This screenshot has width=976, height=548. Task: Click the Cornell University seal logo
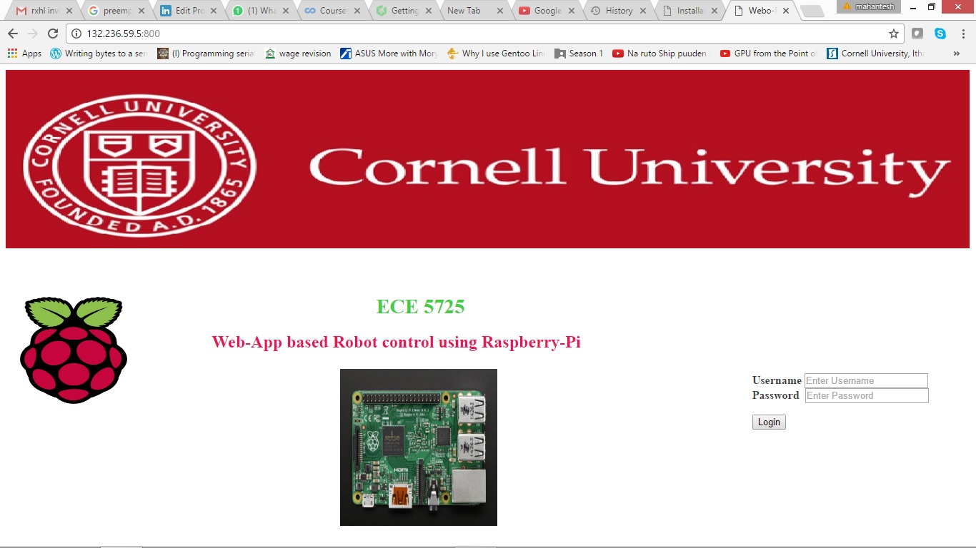tap(140, 165)
